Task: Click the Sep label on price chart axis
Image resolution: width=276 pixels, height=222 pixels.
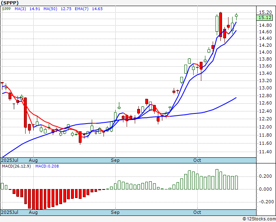Action: 115,160
